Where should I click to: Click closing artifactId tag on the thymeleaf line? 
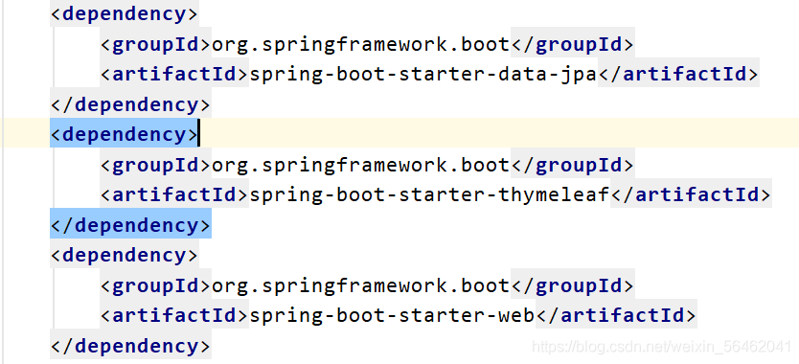pos(691,195)
